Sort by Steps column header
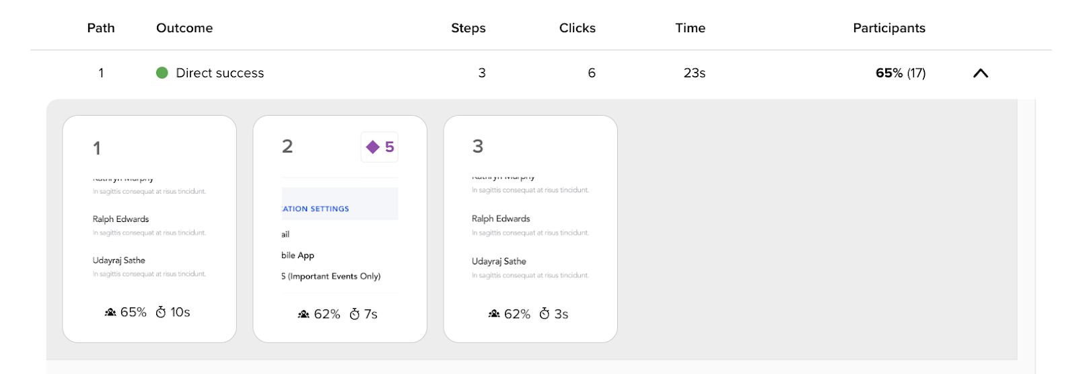The height and width of the screenshot is (374, 1077). point(468,28)
